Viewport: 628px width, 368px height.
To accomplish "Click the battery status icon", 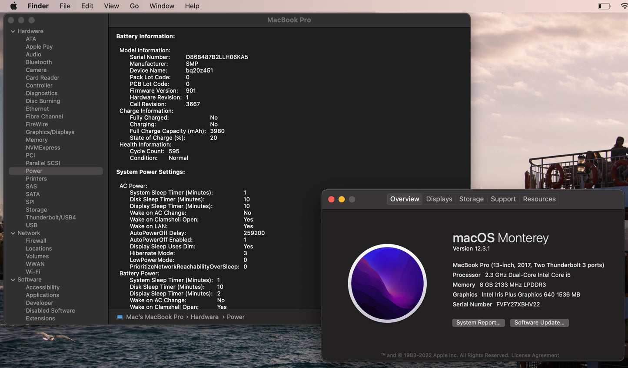I will (x=604, y=6).
